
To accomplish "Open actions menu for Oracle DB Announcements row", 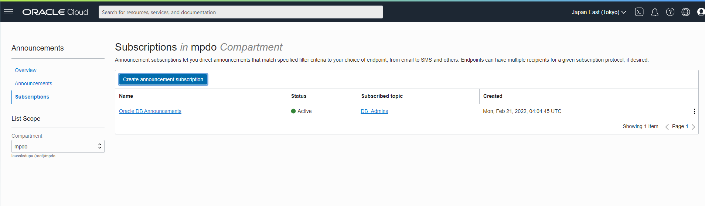I will pos(694,111).
